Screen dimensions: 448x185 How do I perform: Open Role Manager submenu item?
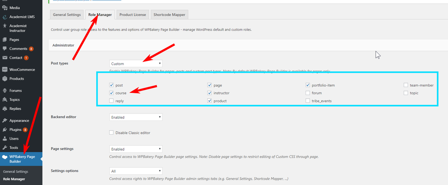[x=14, y=179]
